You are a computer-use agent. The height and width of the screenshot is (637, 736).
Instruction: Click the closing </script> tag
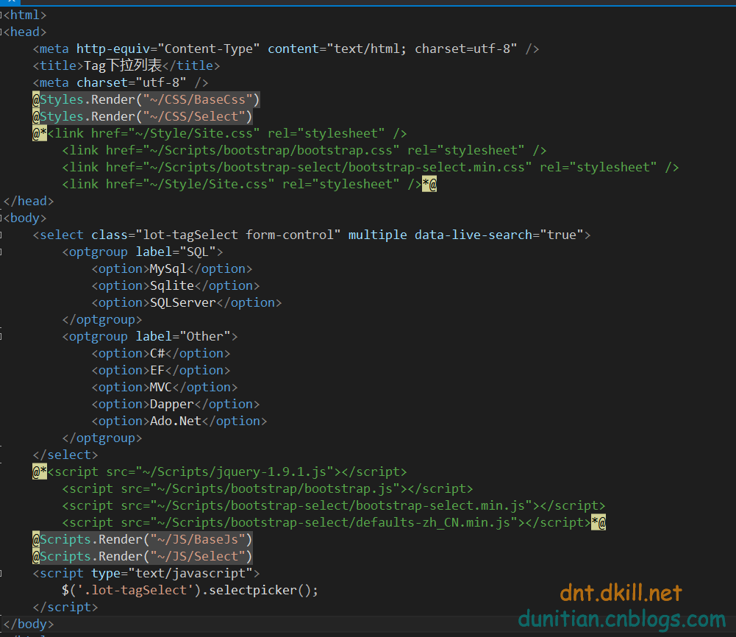tap(65, 607)
